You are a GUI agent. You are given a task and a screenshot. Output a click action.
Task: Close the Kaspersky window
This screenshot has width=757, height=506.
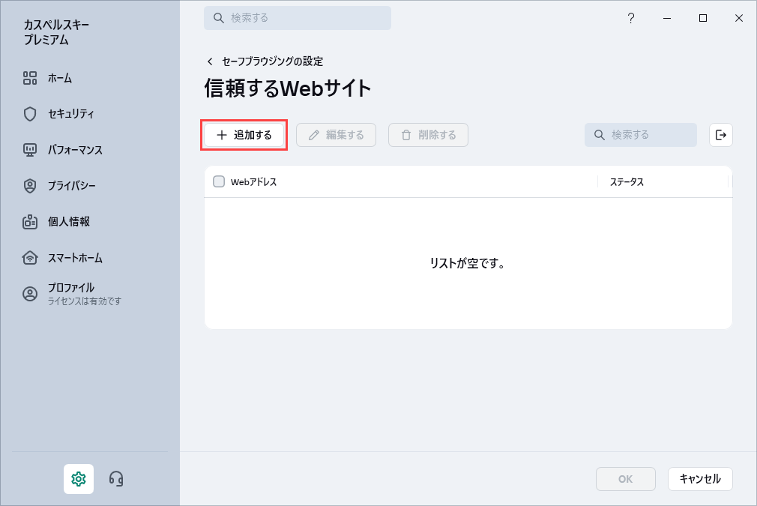[739, 18]
